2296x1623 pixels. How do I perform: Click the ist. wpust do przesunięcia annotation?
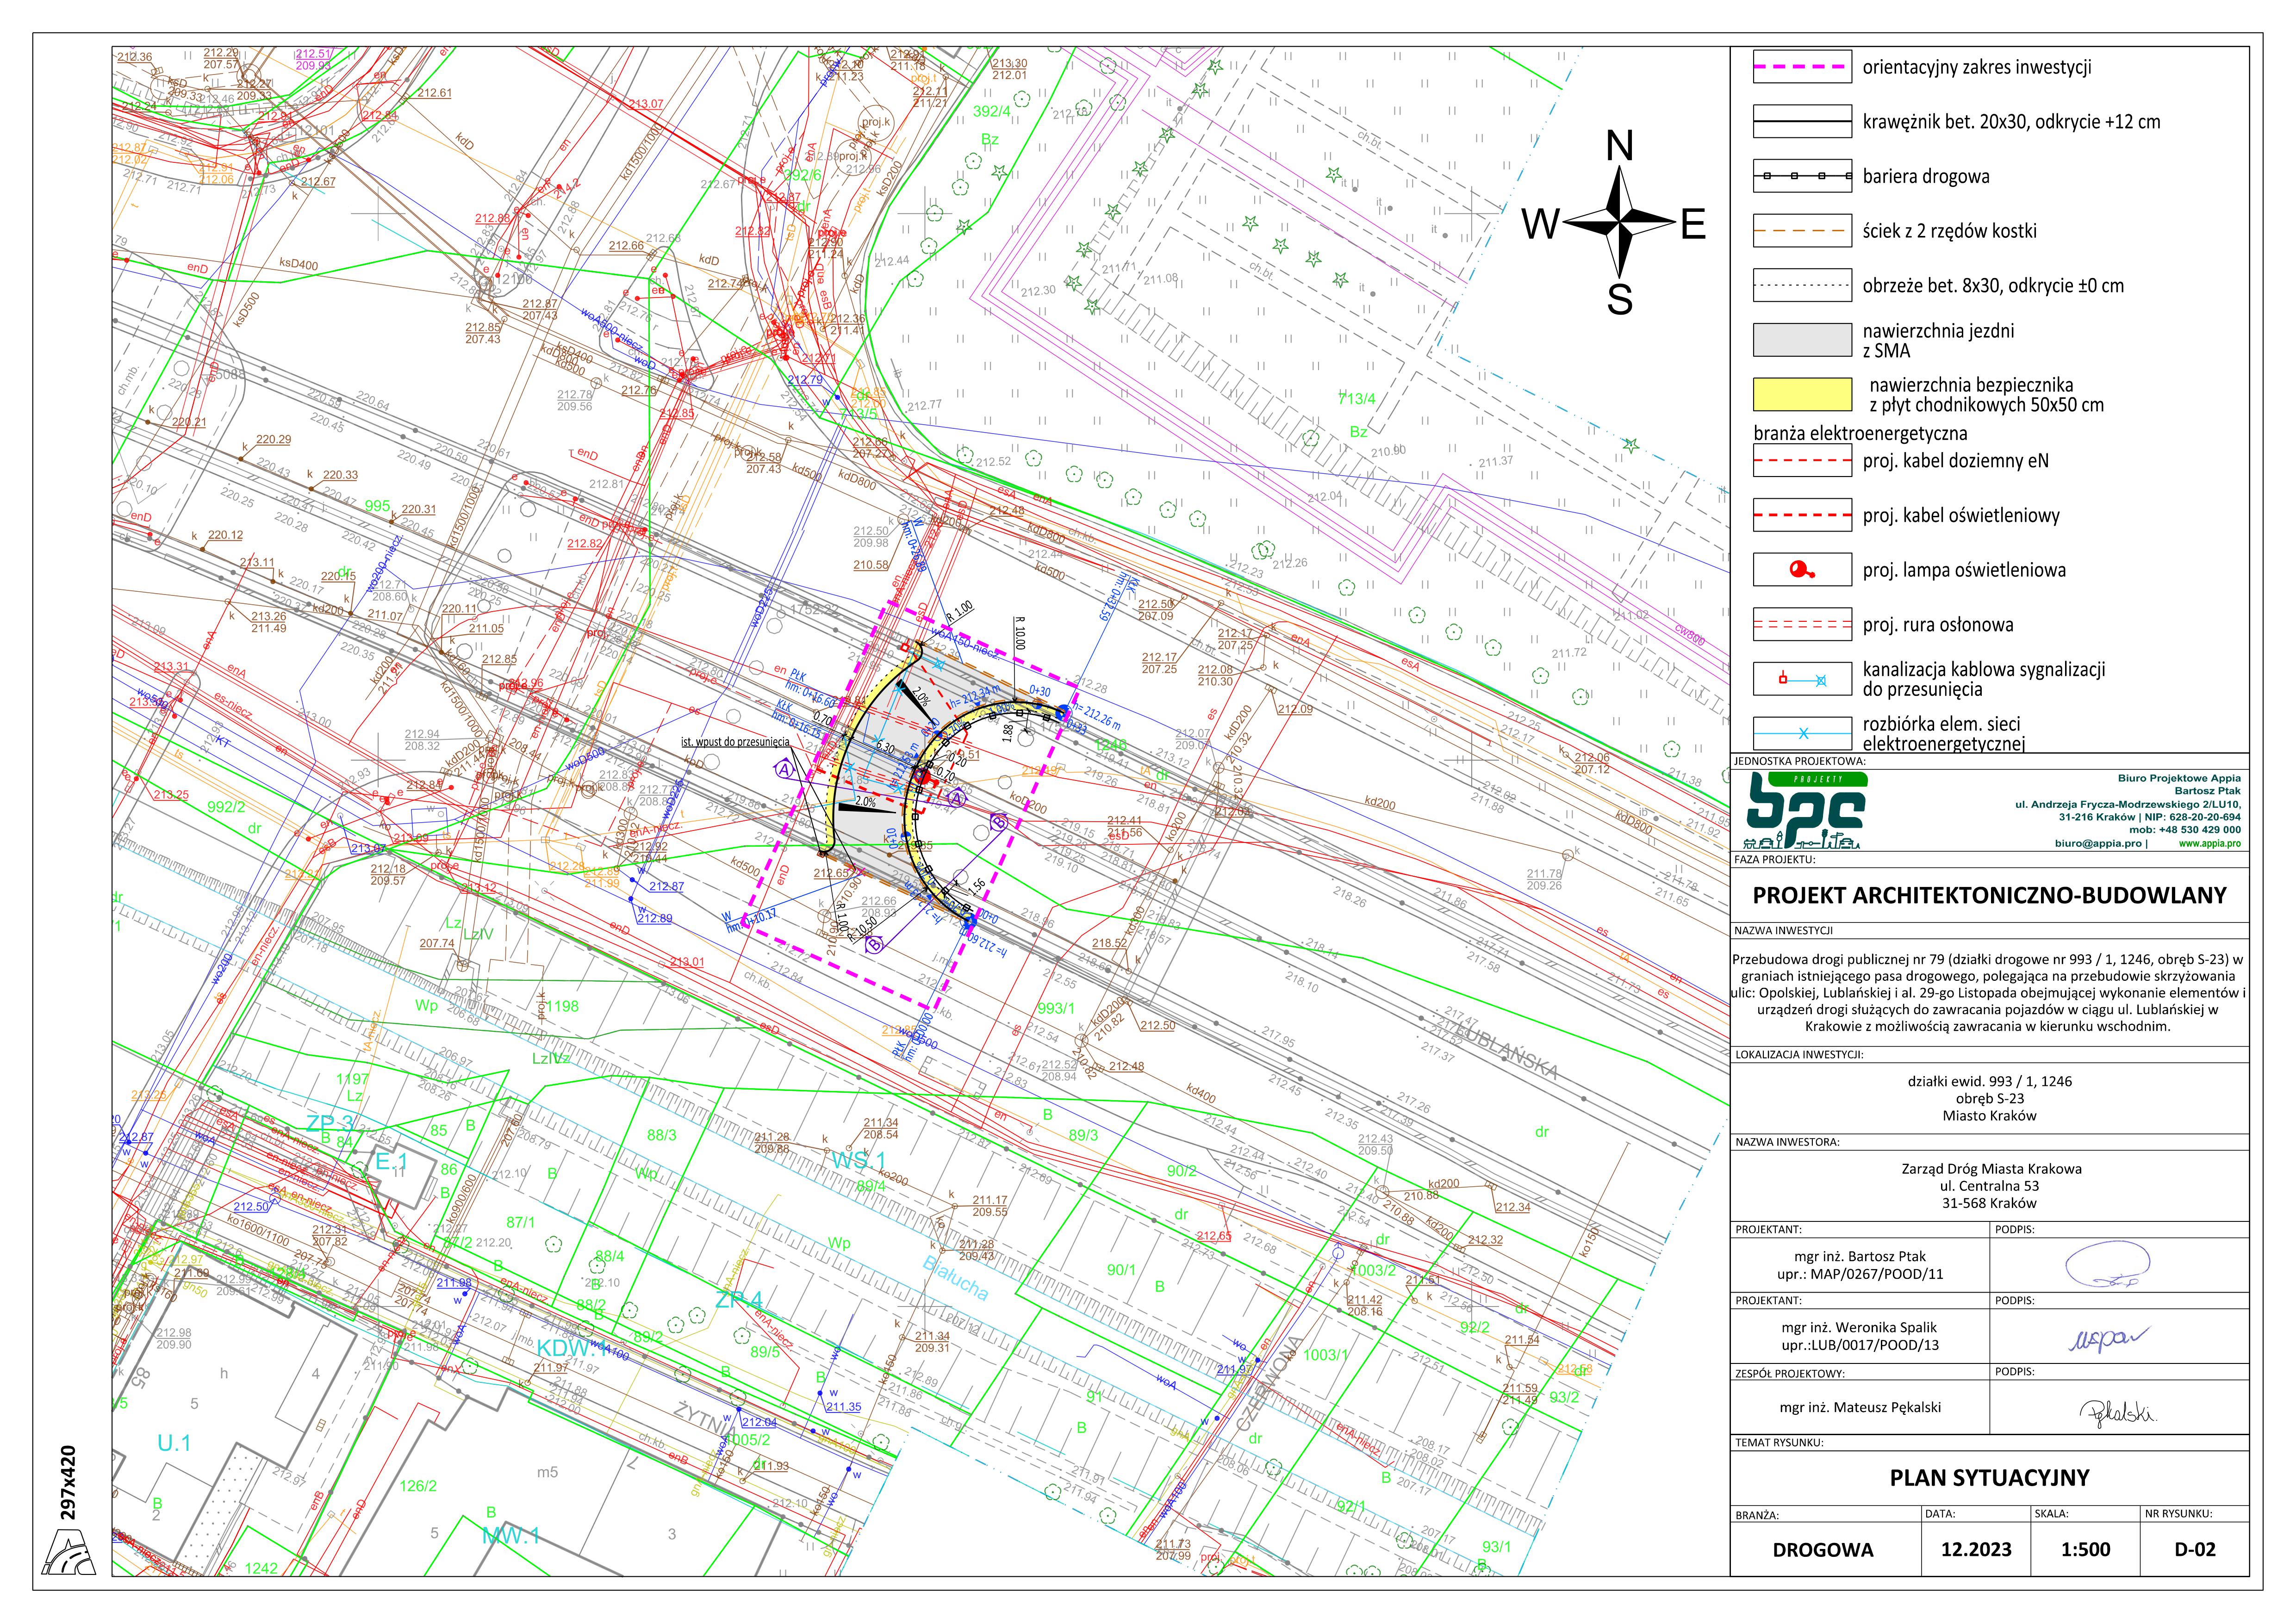735,743
